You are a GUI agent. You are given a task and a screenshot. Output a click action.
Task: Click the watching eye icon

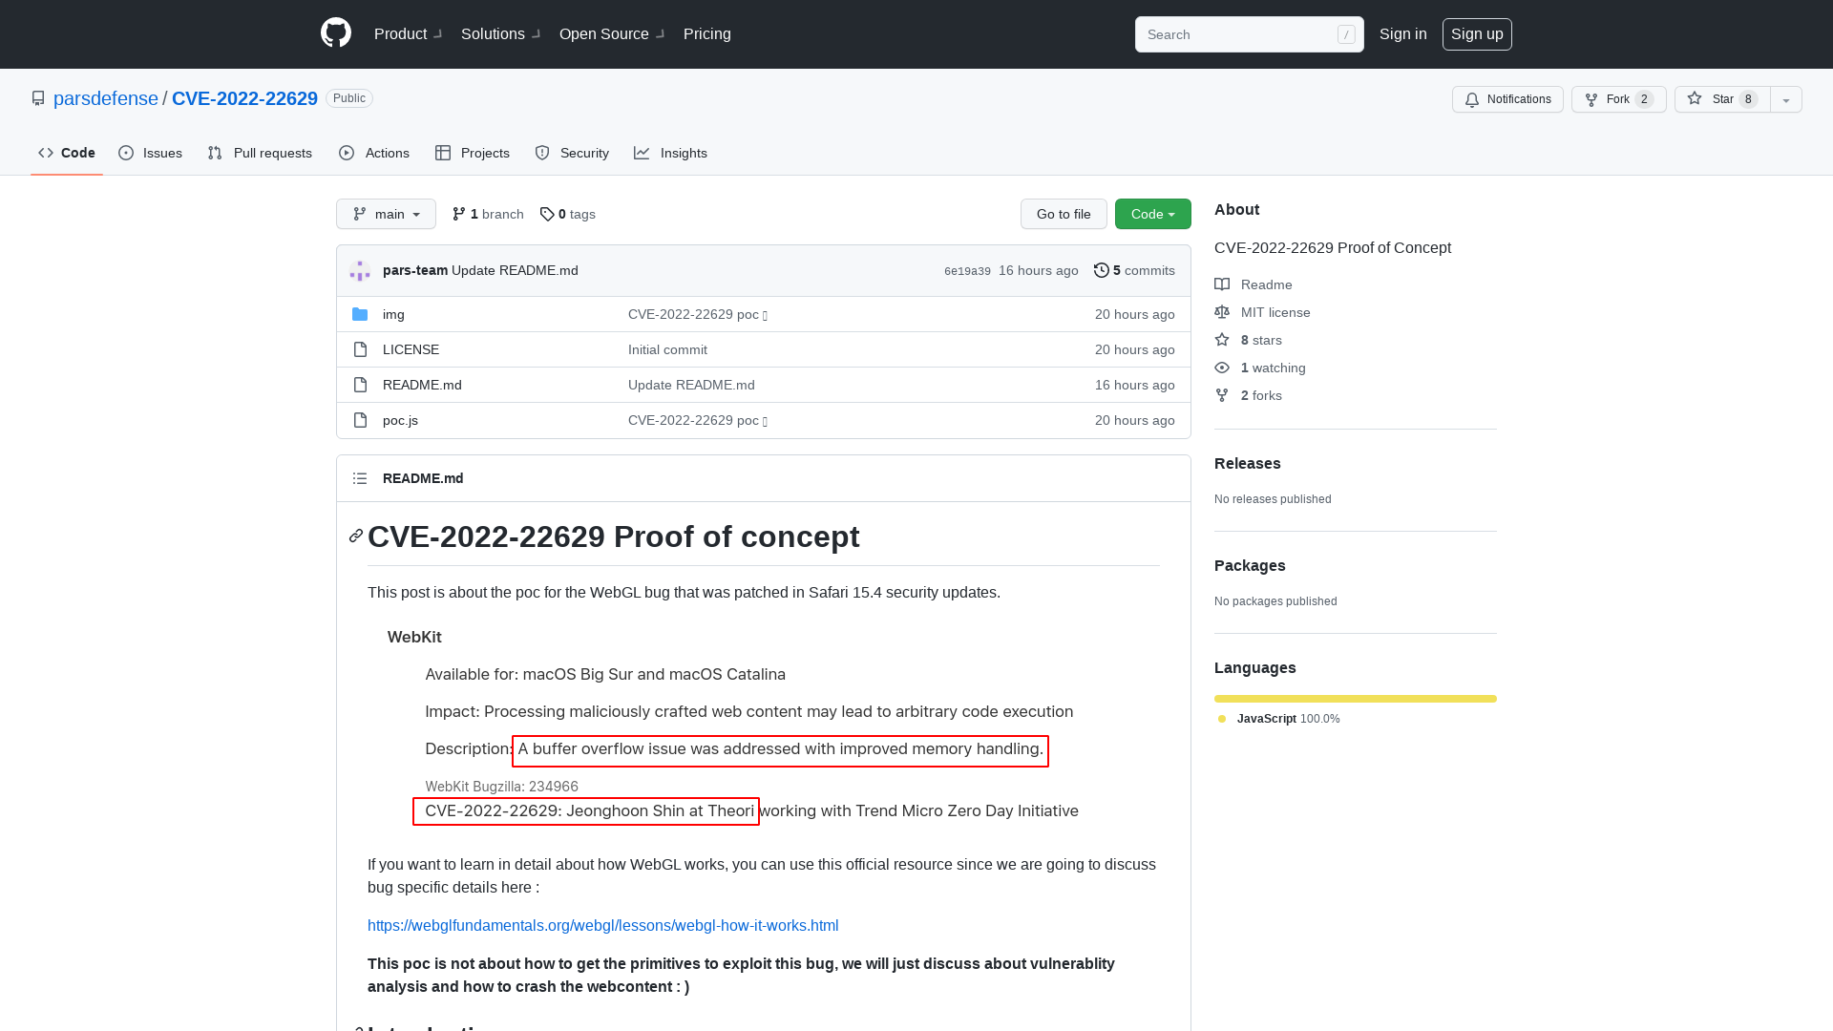(x=1222, y=368)
